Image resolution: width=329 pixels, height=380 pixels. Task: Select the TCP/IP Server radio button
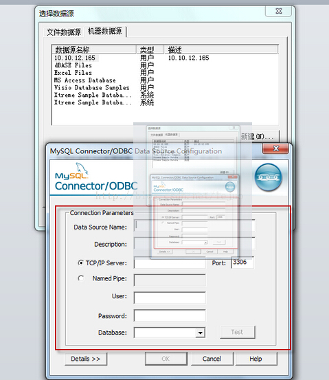80,262
